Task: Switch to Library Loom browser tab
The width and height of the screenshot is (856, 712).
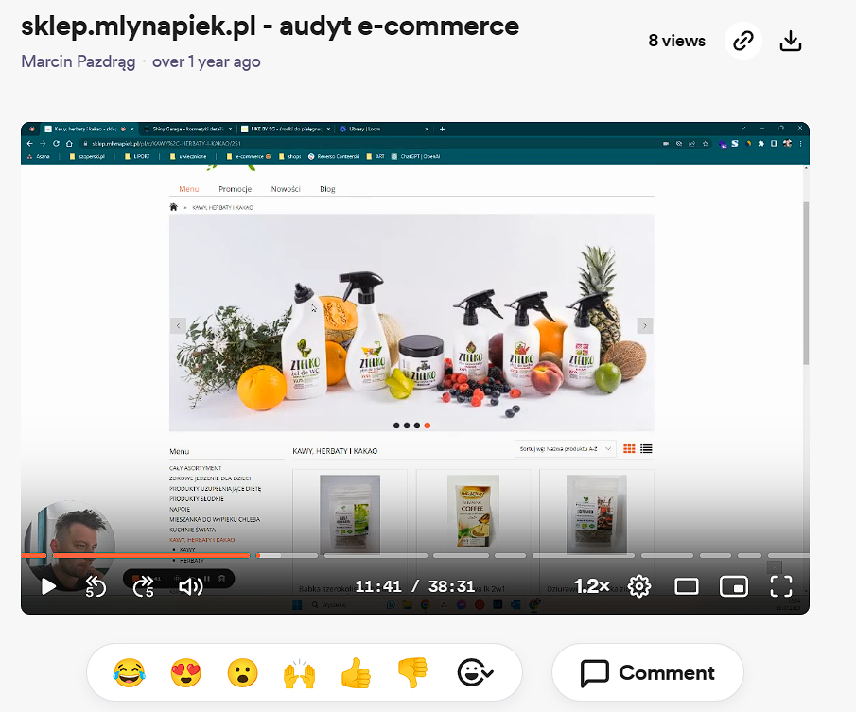Action: (x=382, y=130)
